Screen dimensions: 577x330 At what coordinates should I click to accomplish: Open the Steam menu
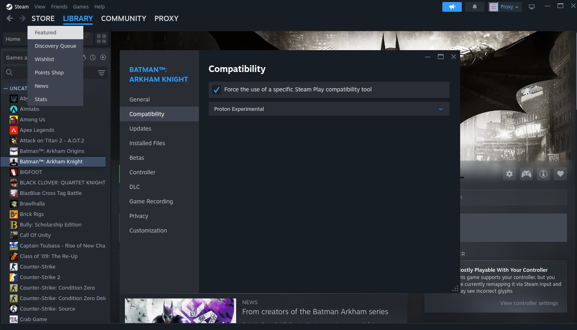click(x=22, y=6)
